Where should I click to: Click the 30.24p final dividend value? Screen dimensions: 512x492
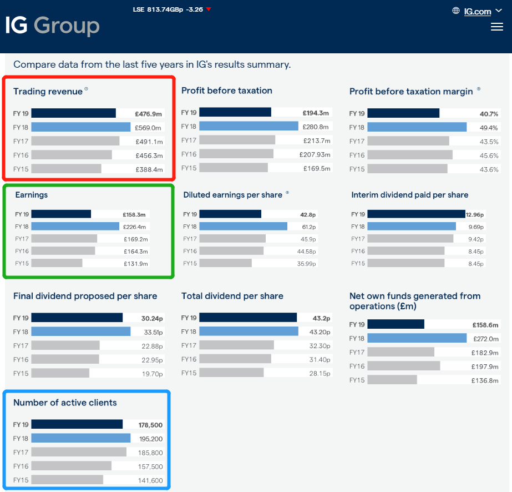(x=152, y=318)
